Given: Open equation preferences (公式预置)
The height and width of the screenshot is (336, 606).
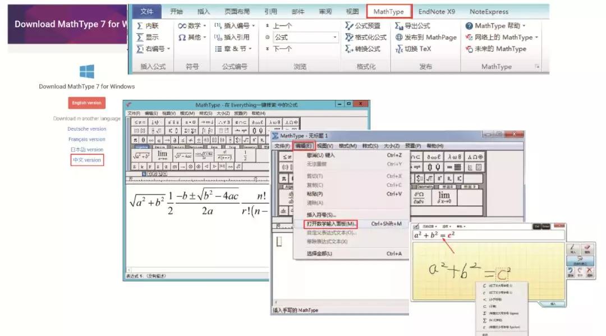Looking at the screenshot, I should point(363,26).
